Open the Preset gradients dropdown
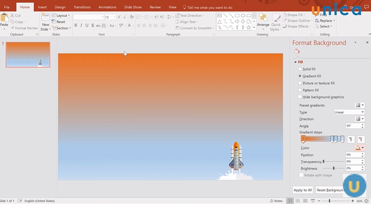 (x=359, y=105)
